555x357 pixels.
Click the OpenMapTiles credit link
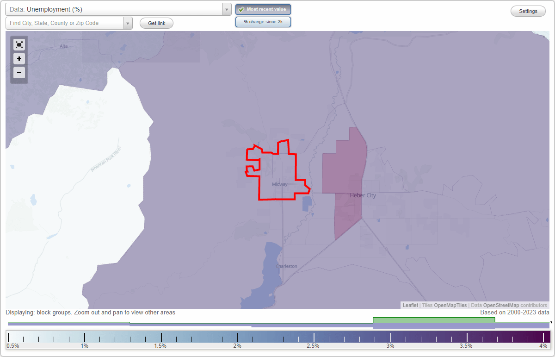(x=450, y=305)
